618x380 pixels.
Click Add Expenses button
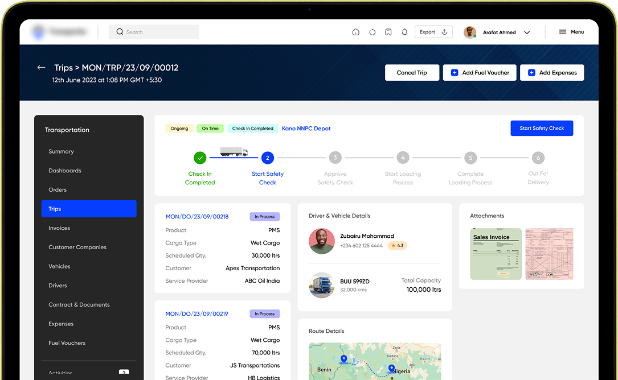pos(552,72)
